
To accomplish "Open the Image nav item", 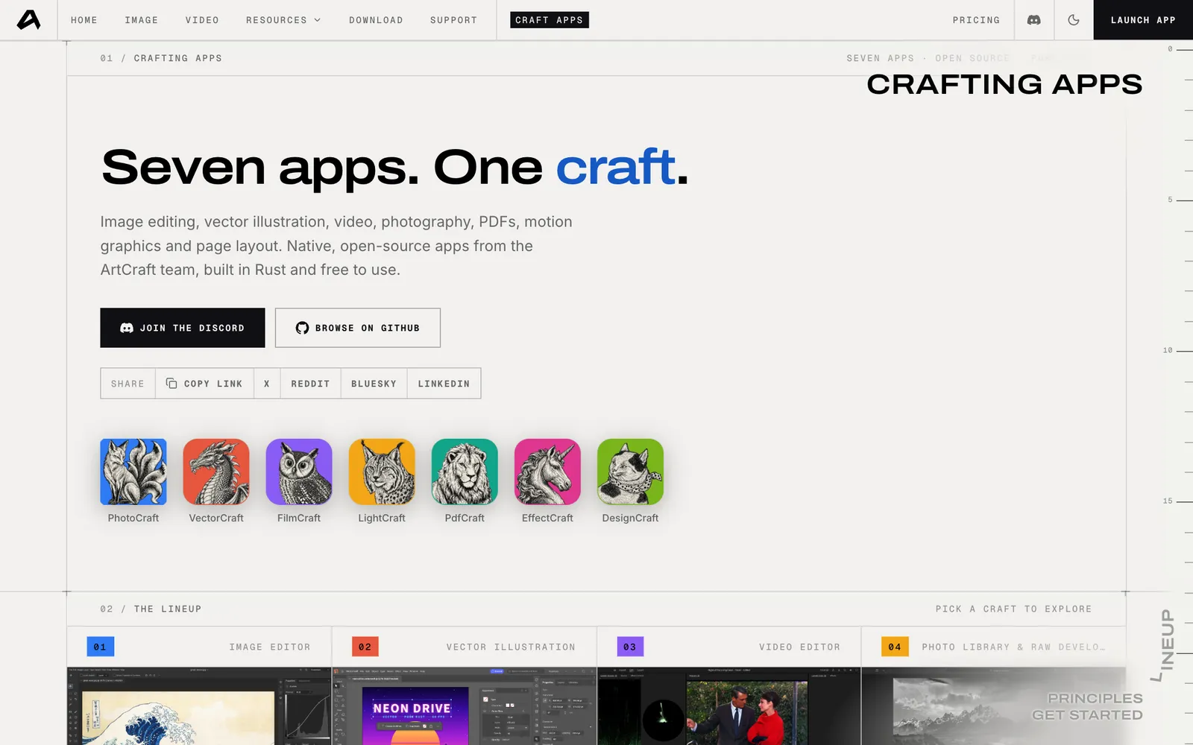I will [x=142, y=20].
